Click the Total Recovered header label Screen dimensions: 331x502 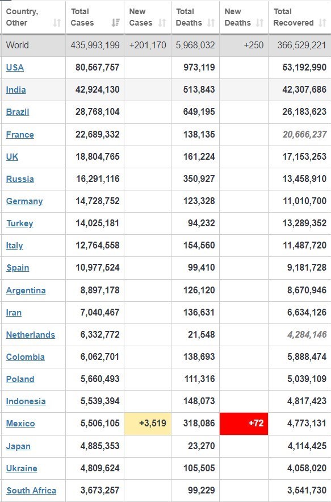294,17
